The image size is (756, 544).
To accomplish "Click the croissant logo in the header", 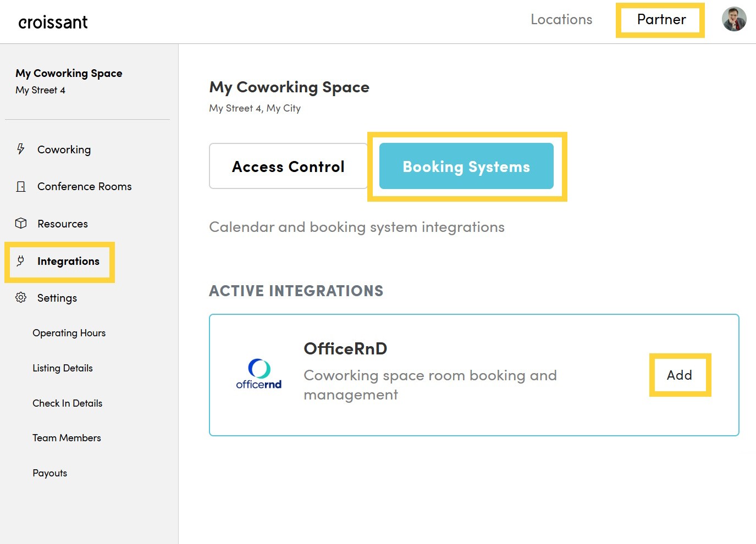I will 52,21.
